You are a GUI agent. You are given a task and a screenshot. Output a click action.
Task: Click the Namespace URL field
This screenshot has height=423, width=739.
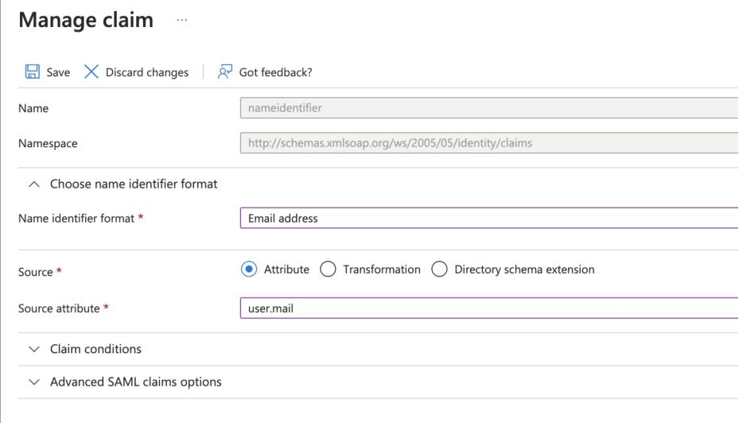click(489, 143)
